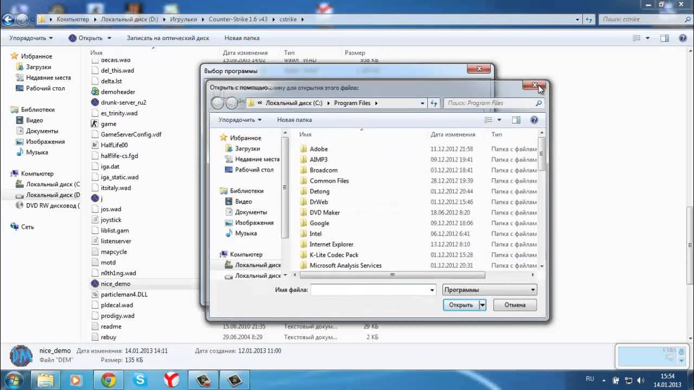
Task: Show hidden tray icons arrow
Action: click(604, 380)
